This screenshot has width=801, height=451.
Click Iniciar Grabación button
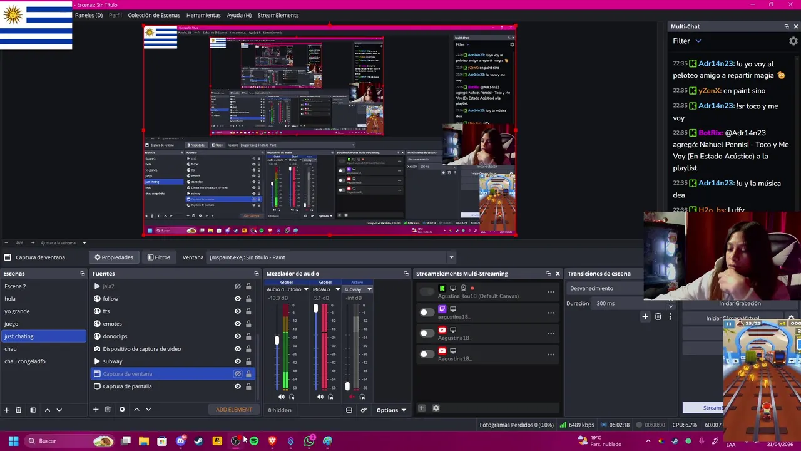coord(740,304)
